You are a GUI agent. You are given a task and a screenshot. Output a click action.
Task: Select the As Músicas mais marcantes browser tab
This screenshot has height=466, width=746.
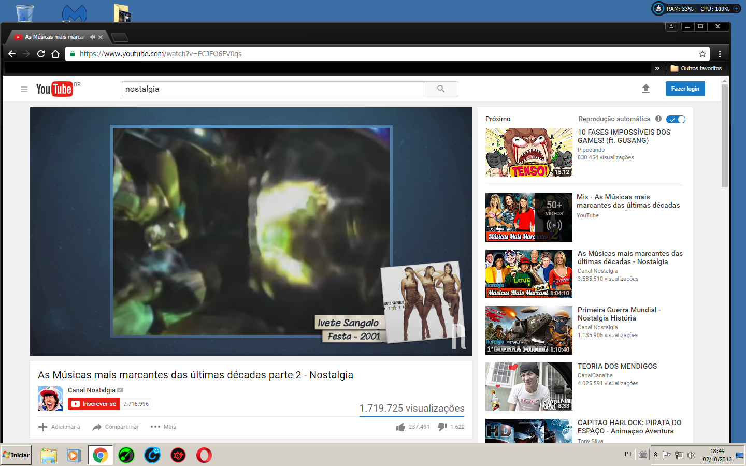click(58, 37)
